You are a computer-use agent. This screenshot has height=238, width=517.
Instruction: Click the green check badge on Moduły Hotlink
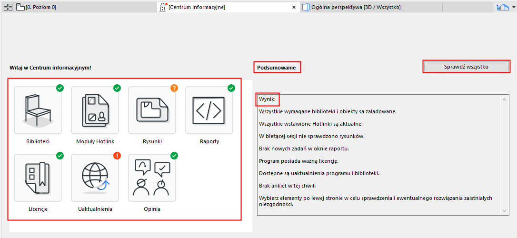(x=117, y=88)
